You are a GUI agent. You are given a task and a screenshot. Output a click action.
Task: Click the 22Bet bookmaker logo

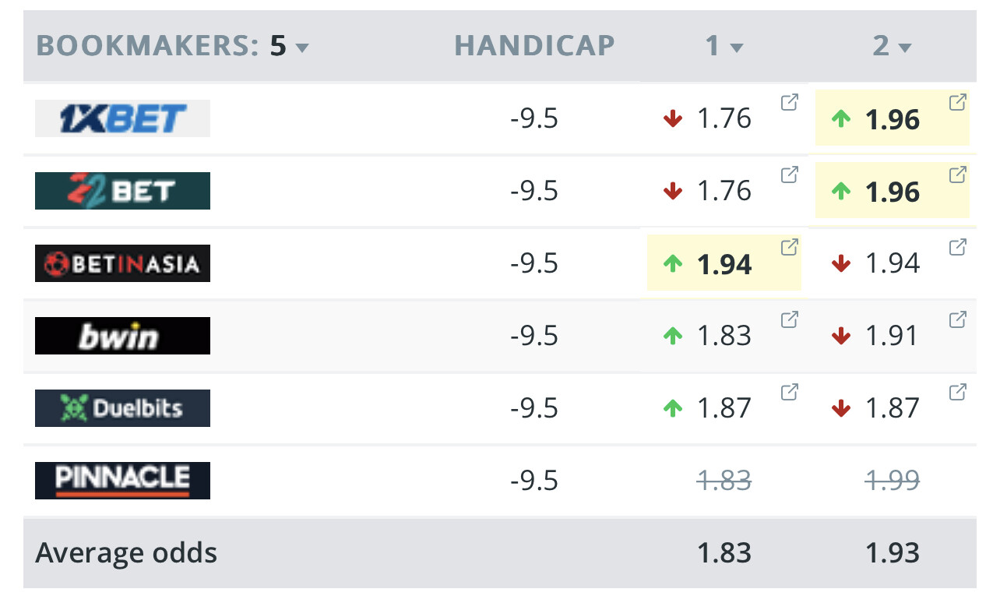coord(122,191)
